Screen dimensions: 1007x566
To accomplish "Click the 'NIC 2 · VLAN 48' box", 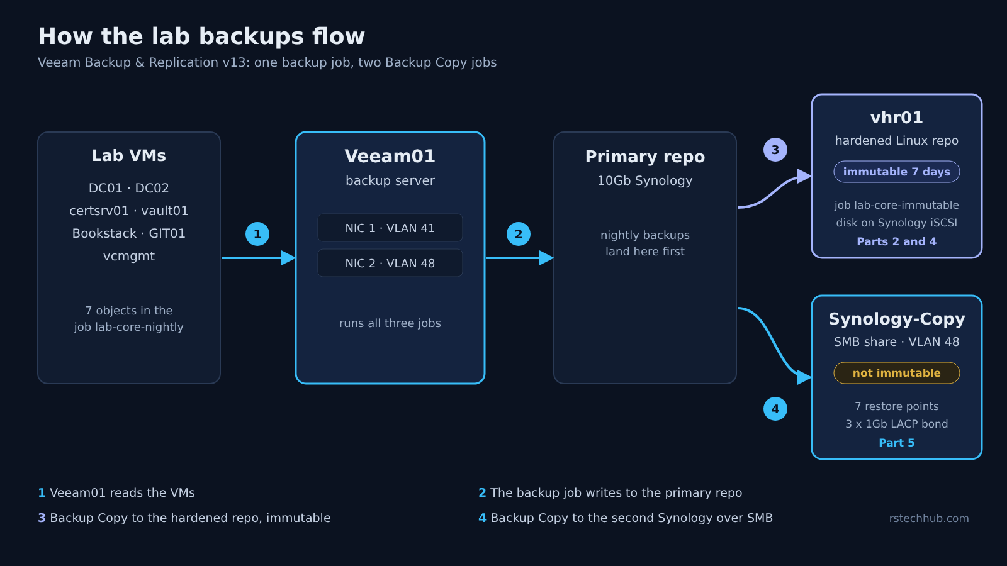I will pos(390,263).
